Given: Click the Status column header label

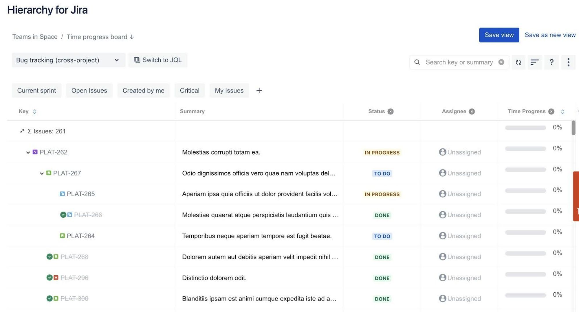Looking at the screenshot, I should coord(376,111).
